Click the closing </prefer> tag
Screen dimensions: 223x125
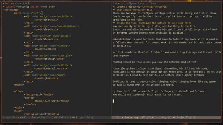[x=30, y=105]
